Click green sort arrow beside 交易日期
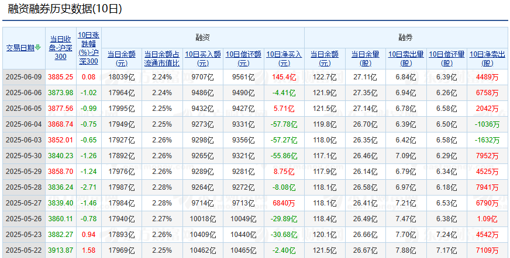This screenshot has height=258, width=510. coord(38,48)
